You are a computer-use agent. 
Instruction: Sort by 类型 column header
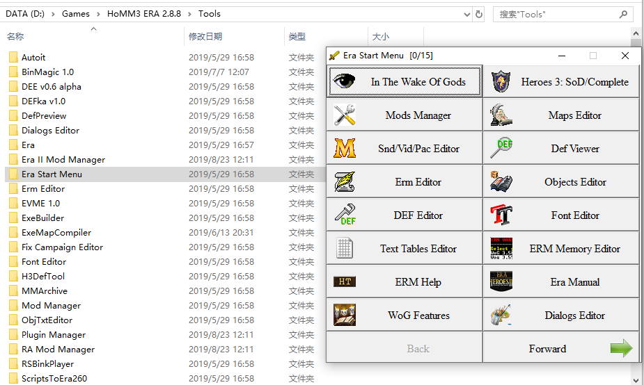coord(297,37)
